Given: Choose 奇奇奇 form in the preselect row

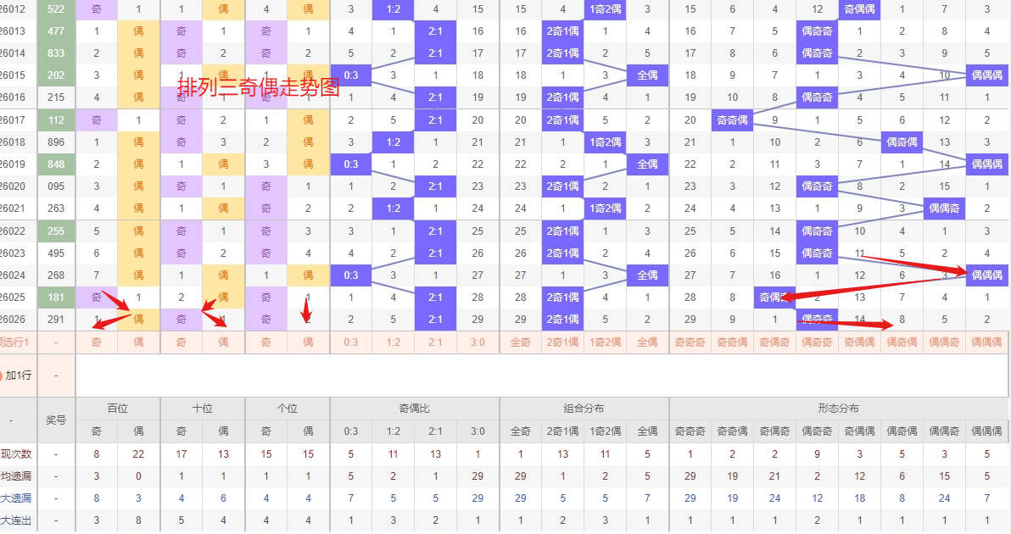Looking at the screenshot, I should pos(690,342).
